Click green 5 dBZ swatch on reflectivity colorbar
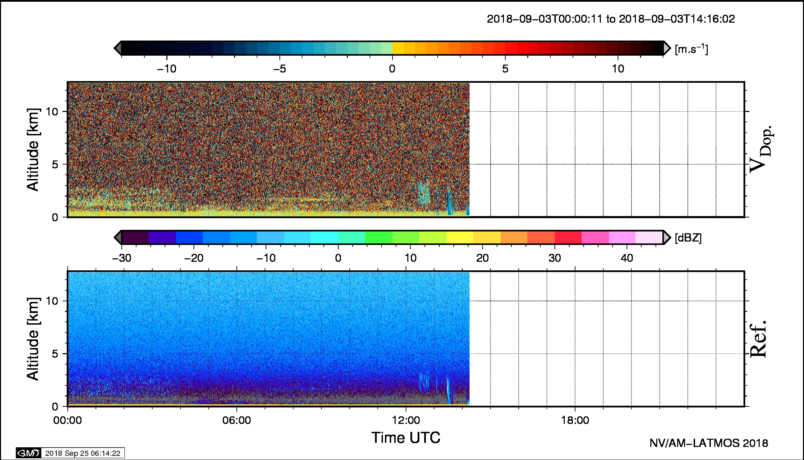This screenshot has width=804, height=460. click(378, 237)
